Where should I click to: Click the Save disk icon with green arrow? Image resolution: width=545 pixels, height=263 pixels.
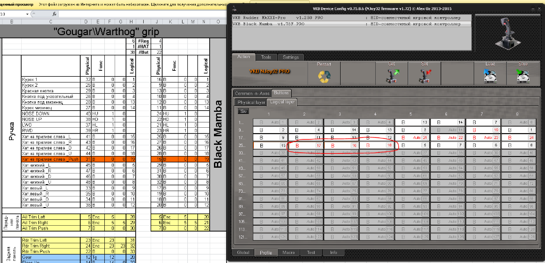(524, 76)
